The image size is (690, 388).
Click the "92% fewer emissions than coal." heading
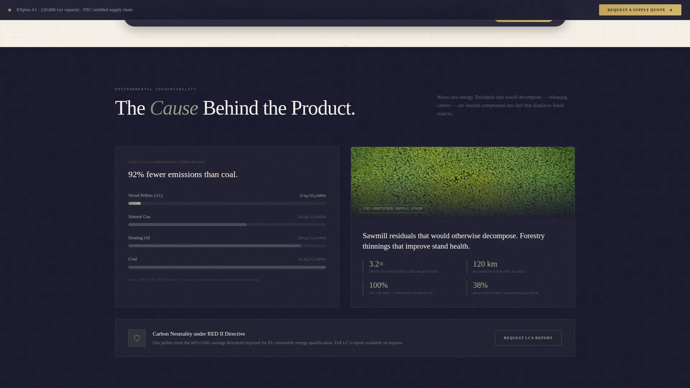[x=183, y=175]
